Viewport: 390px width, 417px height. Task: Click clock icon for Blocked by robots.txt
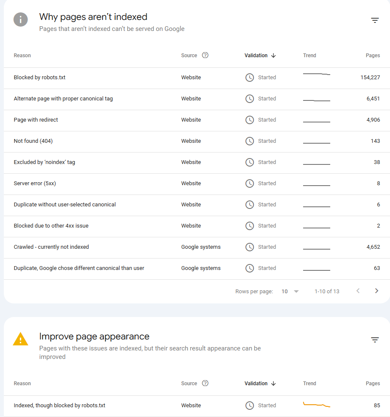(250, 78)
